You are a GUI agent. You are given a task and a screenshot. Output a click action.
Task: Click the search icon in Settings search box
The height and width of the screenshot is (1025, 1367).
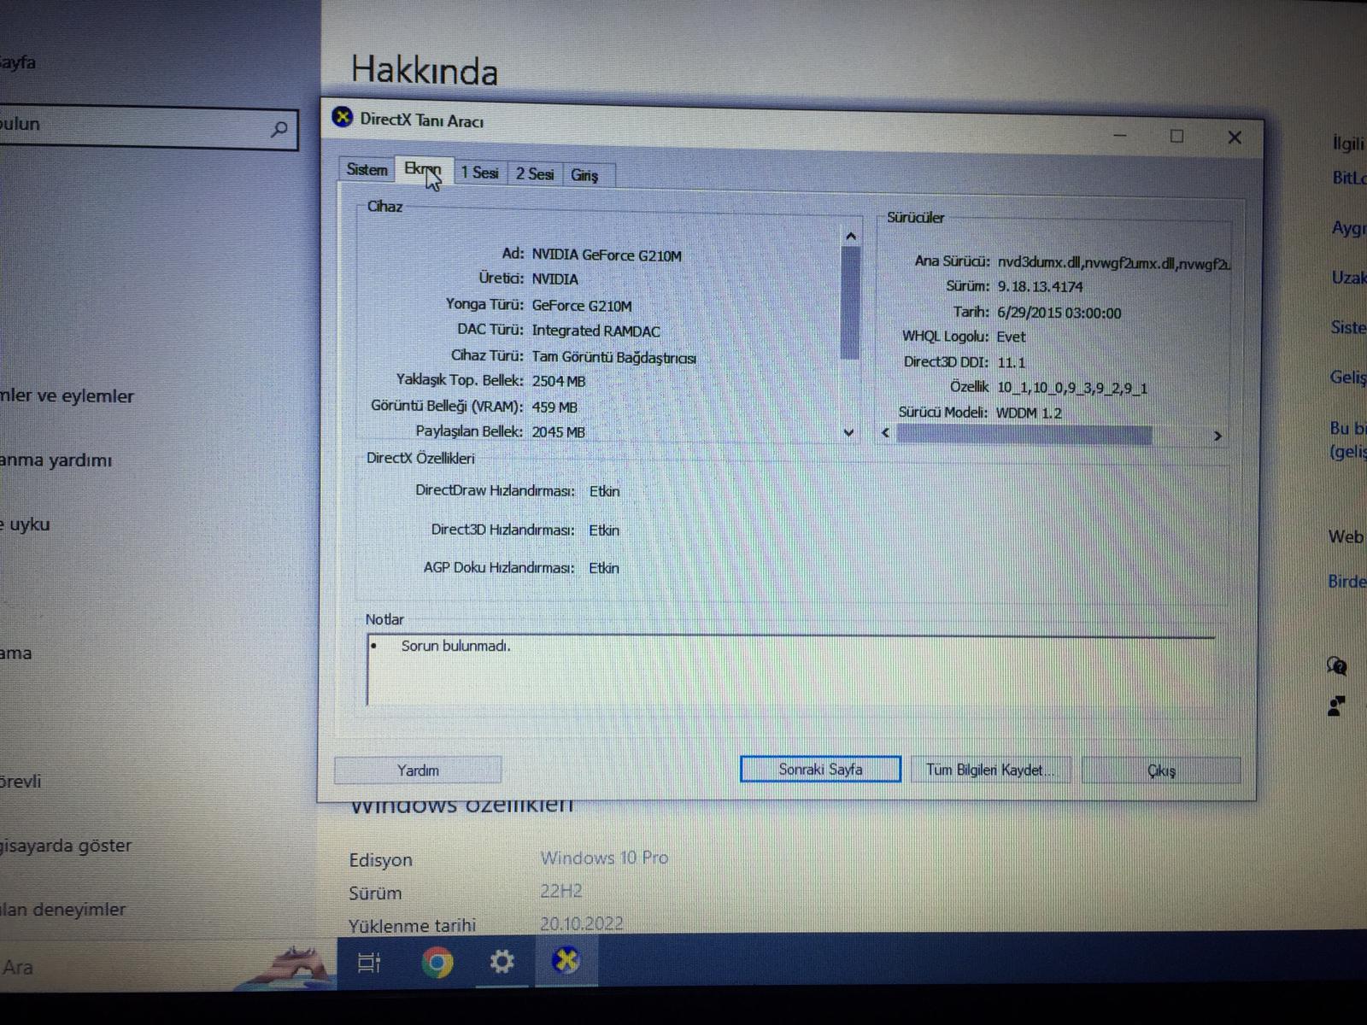click(x=279, y=130)
